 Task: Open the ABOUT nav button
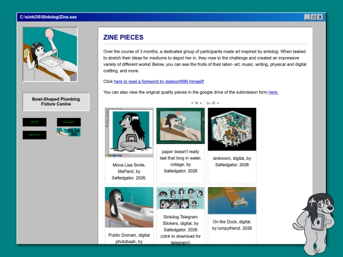point(34,122)
